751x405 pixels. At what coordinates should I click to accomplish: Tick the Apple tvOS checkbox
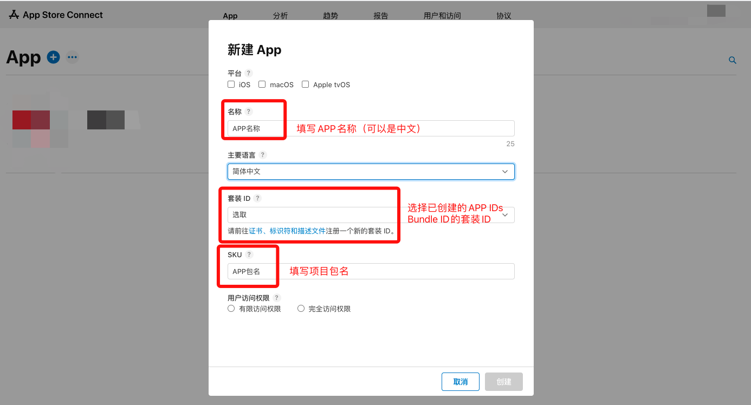[306, 84]
